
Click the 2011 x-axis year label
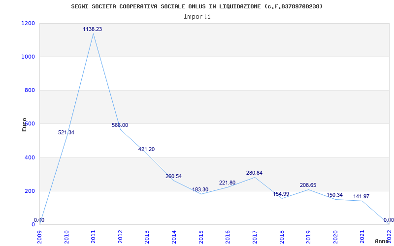pyautogui.click(x=93, y=237)
